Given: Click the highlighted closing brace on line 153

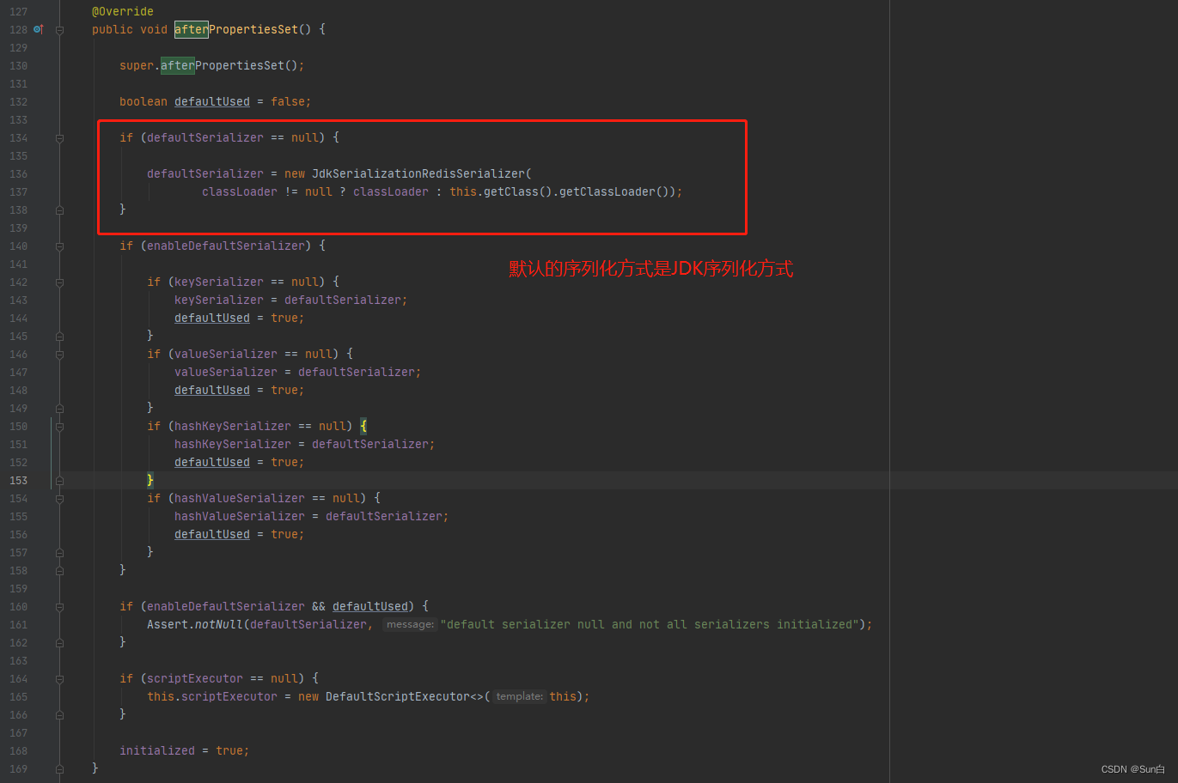Looking at the screenshot, I should pyautogui.click(x=150, y=480).
